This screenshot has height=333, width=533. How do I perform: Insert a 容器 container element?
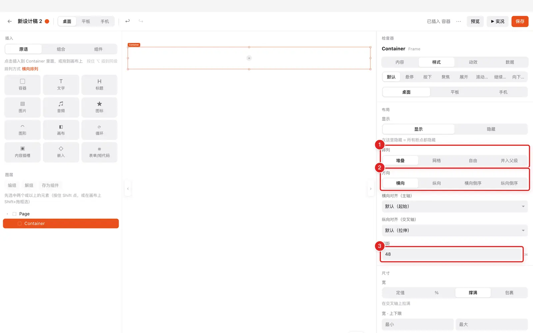click(23, 85)
